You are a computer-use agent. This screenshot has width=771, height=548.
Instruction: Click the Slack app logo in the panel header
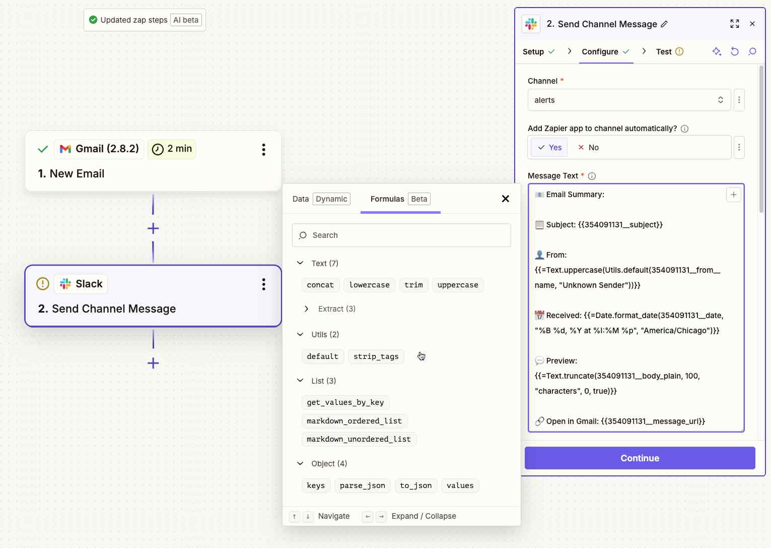coord(530,24)
